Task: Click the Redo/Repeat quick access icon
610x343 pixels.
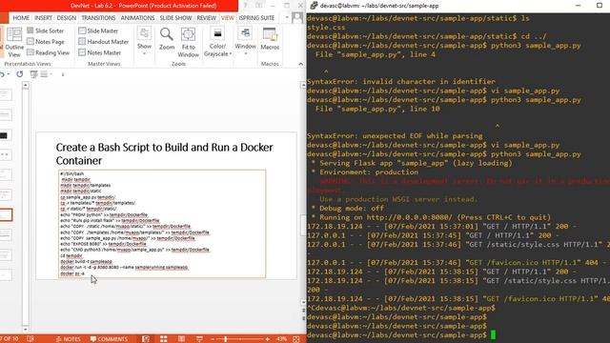Action: point(19,74)
